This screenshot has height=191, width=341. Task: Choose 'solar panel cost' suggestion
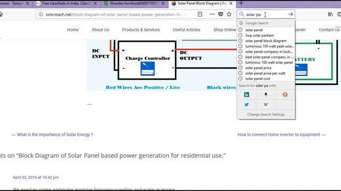(x=266, y=79)
